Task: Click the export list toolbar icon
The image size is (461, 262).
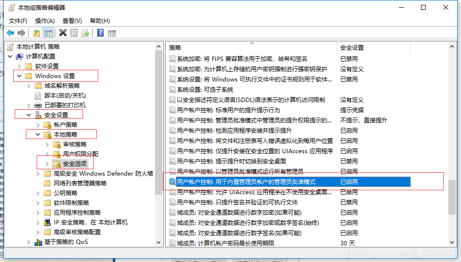Action: (x=85, y=33)
